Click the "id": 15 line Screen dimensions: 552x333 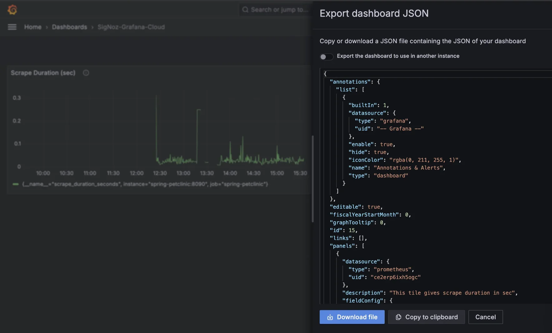pos(344,230)
